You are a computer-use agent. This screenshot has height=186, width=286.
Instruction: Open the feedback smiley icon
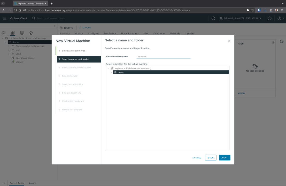(269, 18)
